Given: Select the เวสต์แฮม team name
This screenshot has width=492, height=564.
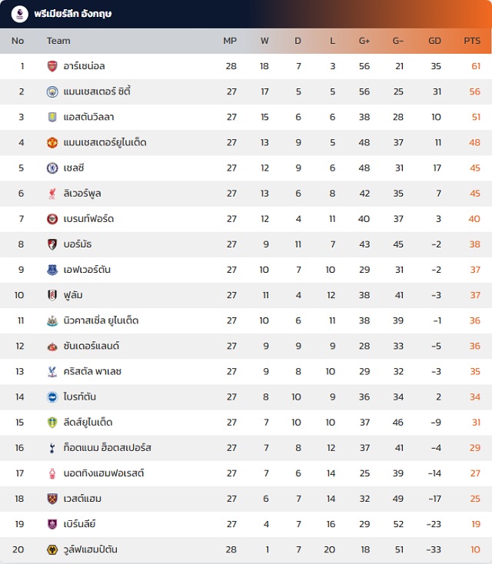Looking at the screenshot, I should (x=82, y=499).
